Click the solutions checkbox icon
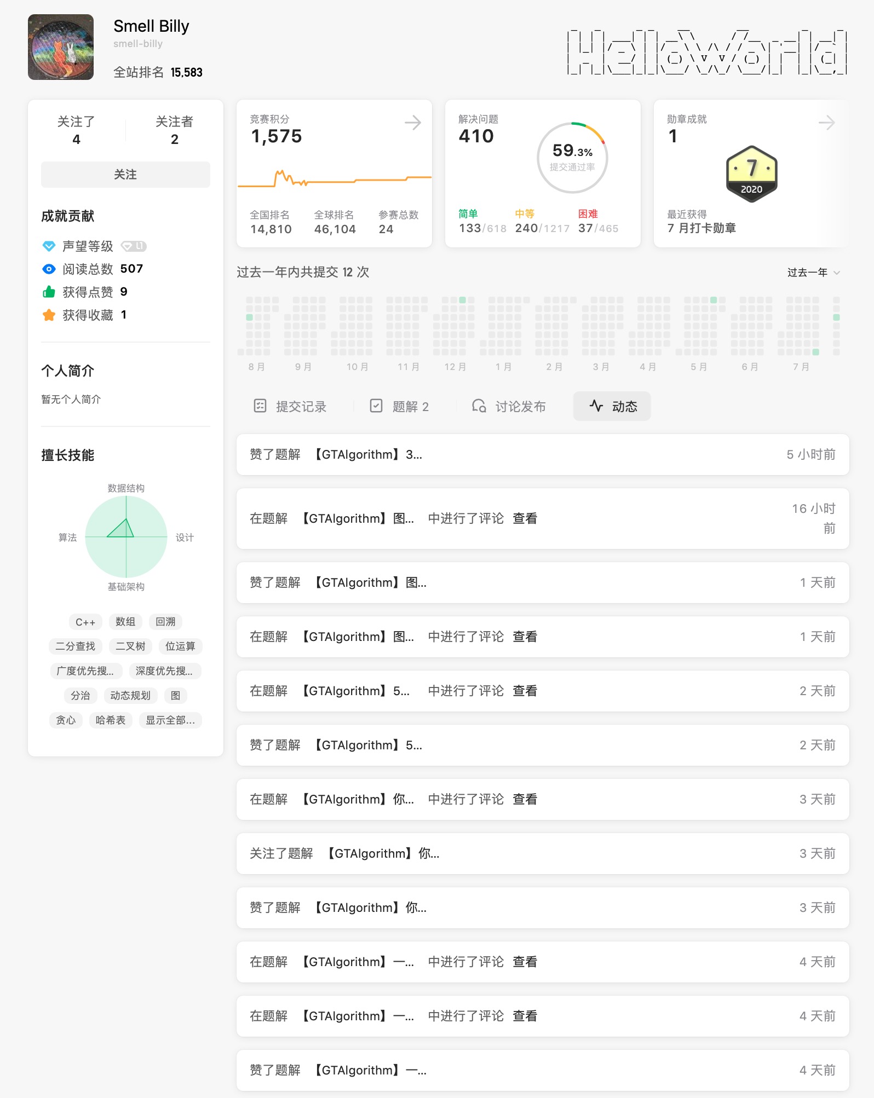This screenshot has height=1098, width=874. click(376, 406)
